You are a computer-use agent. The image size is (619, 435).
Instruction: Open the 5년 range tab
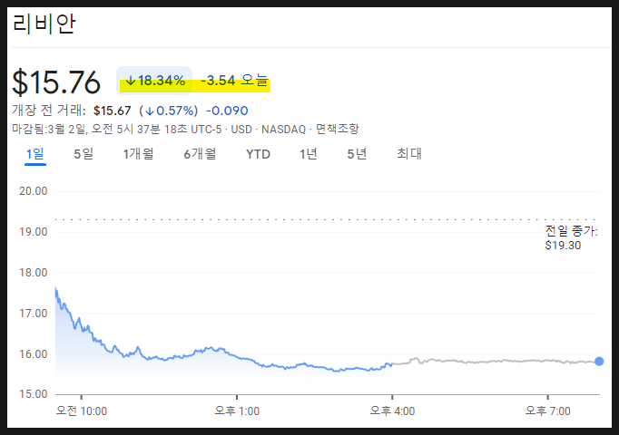coord(358,154)
